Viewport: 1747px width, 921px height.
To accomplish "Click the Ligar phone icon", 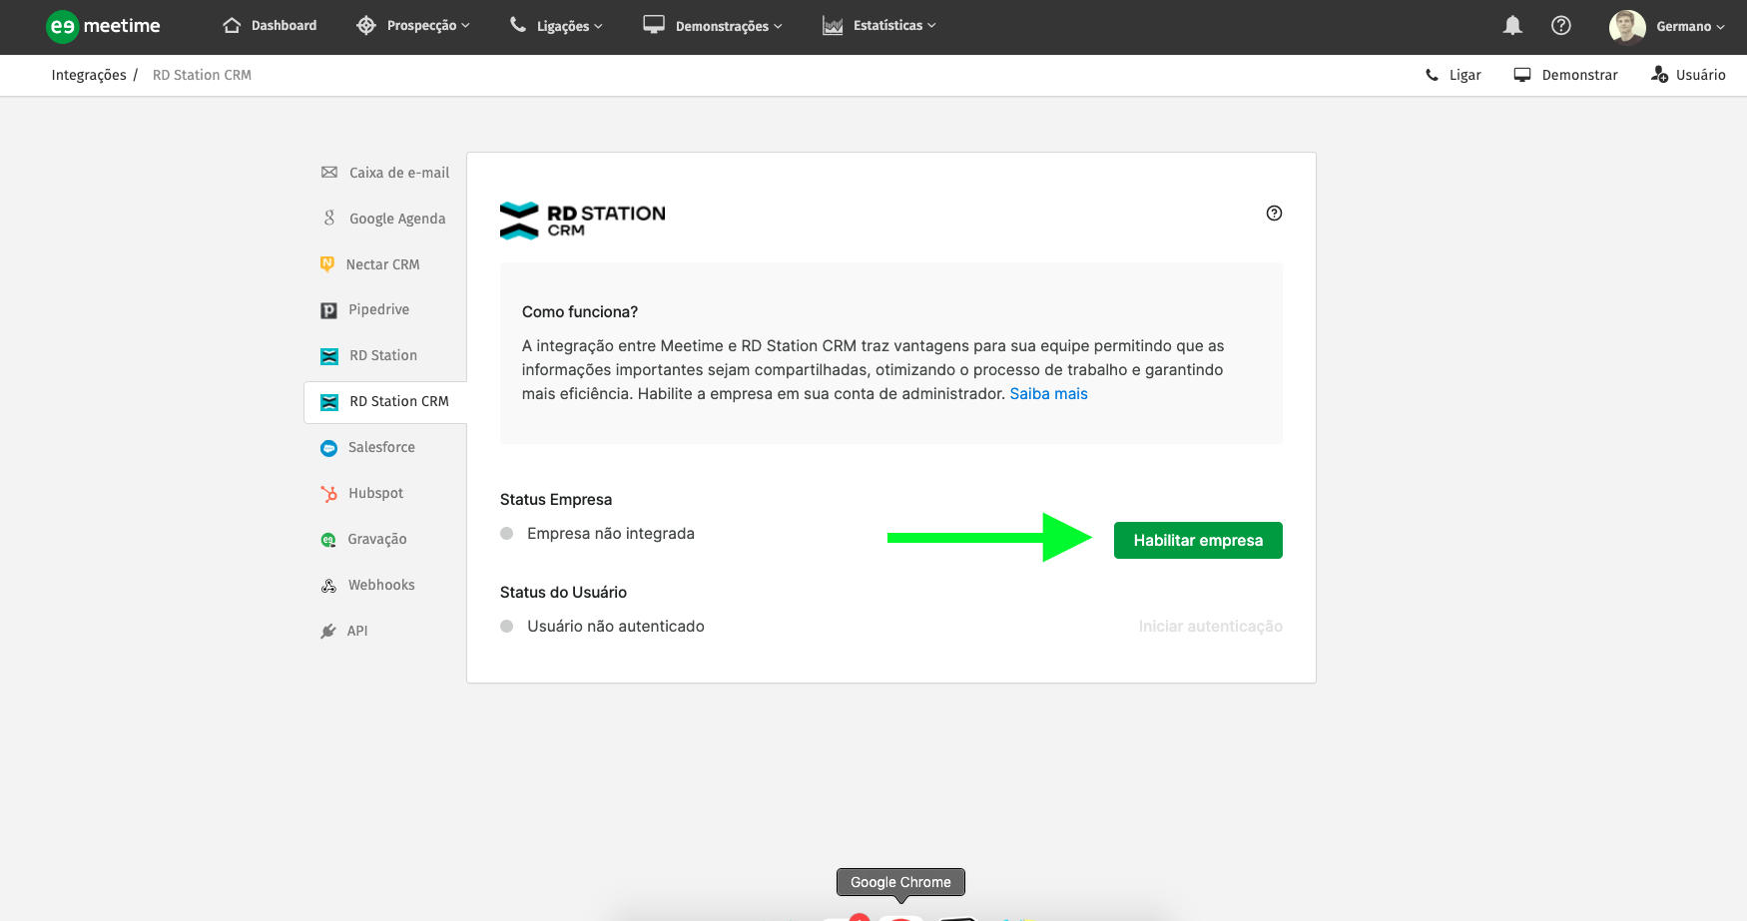I will 1432,75.
